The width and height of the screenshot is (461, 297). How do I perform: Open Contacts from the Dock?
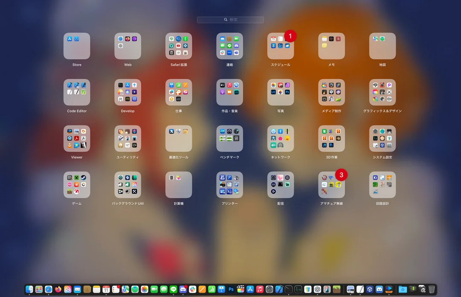[x=87, y=289]
